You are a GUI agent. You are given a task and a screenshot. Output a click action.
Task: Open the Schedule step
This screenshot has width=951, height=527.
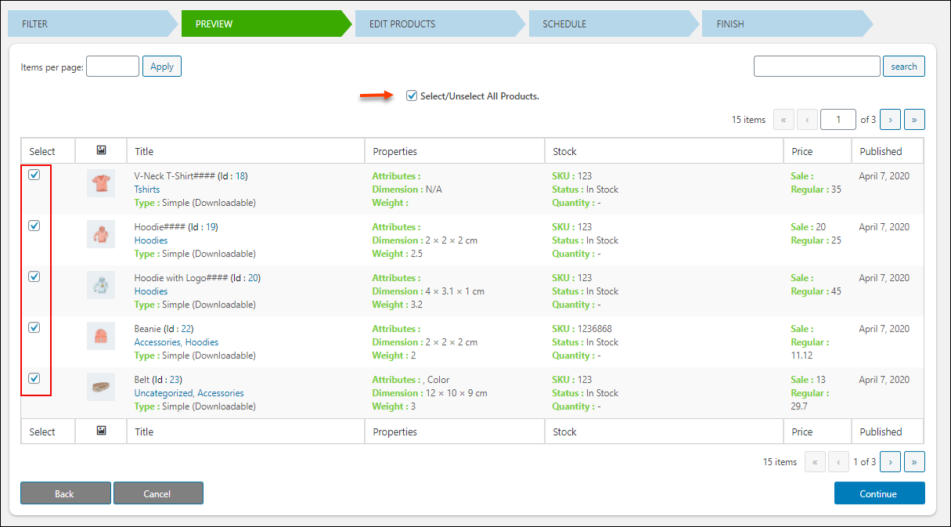click(x=614, y=23)
